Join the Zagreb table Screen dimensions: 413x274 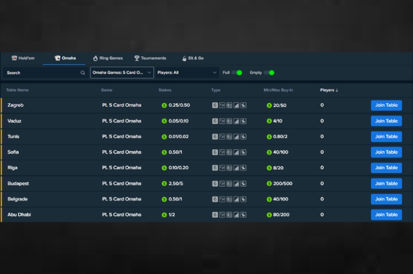pos(386,105)
